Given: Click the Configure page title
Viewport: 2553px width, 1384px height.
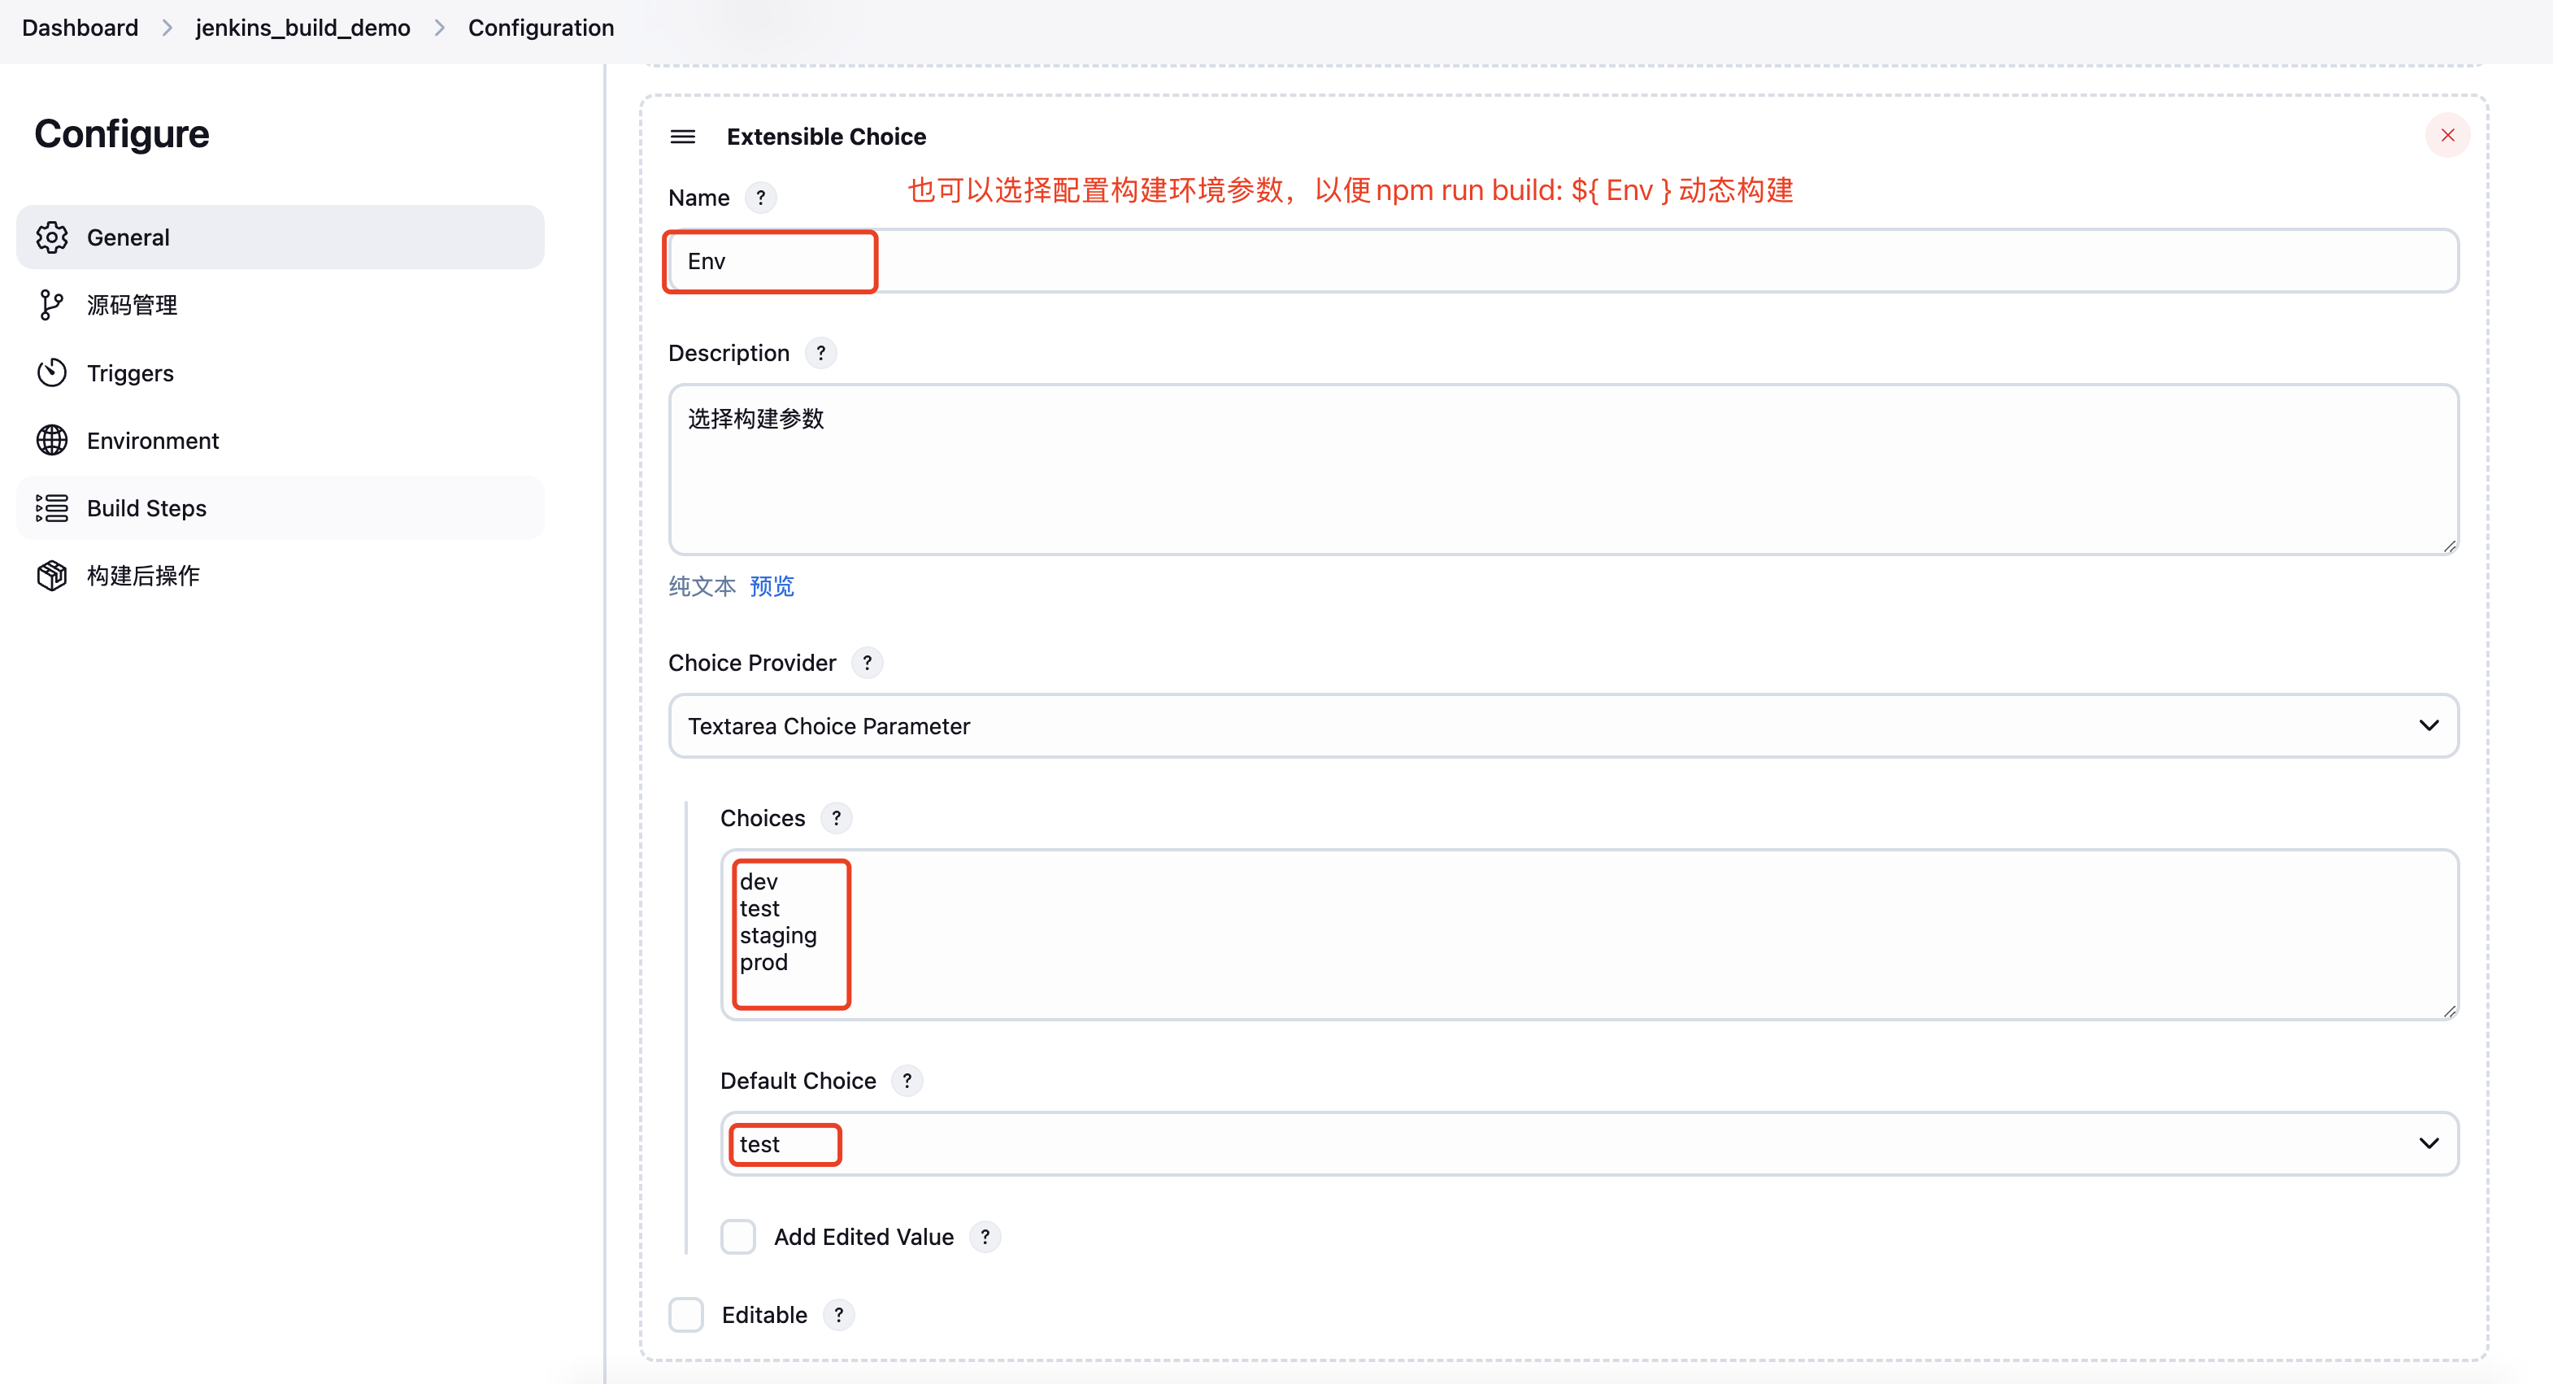Looking at the screenshot, I should (122, 134).
